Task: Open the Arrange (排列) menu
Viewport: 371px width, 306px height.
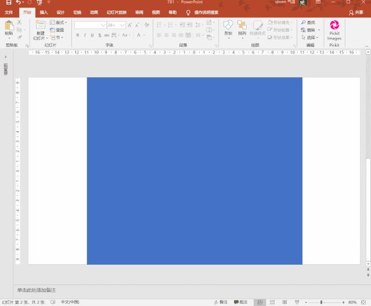Action: pos(242,25)
